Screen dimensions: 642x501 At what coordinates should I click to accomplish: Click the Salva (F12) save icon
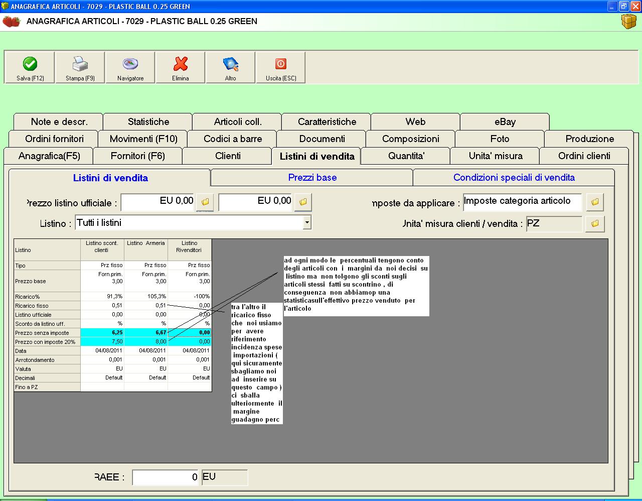tap(30, 64)
